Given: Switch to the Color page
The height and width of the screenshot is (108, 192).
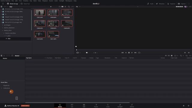Looking at the screenshot, I should pos(108,106).
